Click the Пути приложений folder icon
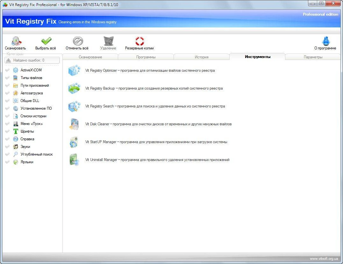 tap(16, 85)
